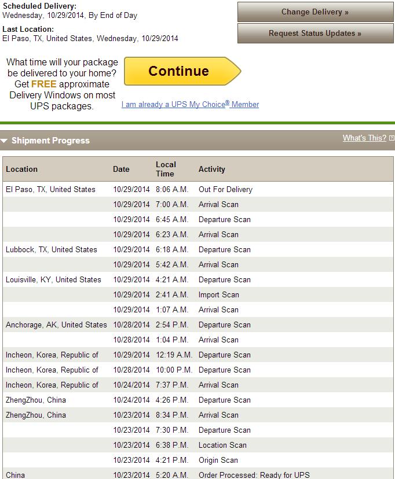Open the already a UPS My Choice Member link
The image size is (395, 479).
(190, 105)
